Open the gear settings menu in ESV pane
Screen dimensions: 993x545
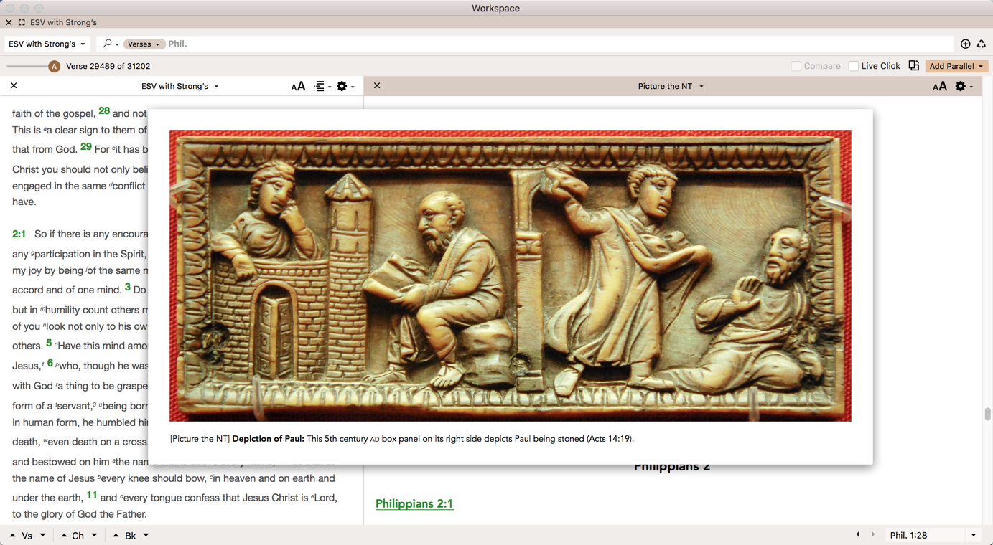(x=345, y=86)
